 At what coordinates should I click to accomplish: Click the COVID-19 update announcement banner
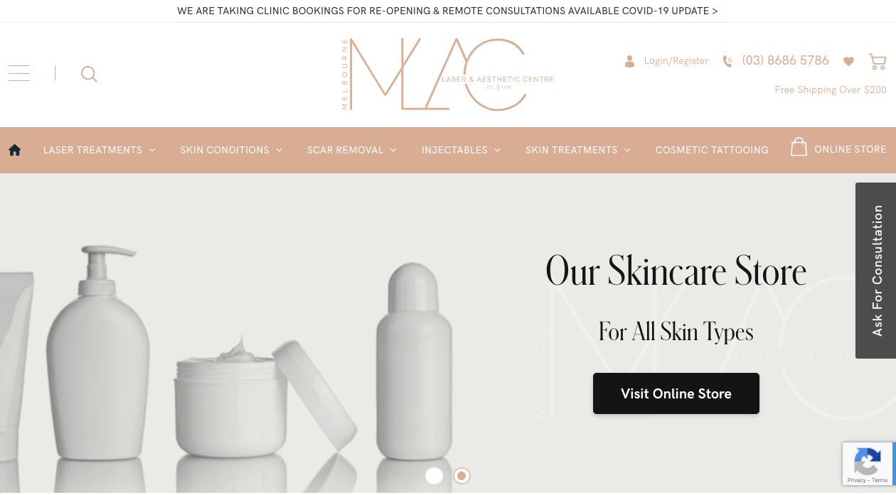tap(447, 11)
